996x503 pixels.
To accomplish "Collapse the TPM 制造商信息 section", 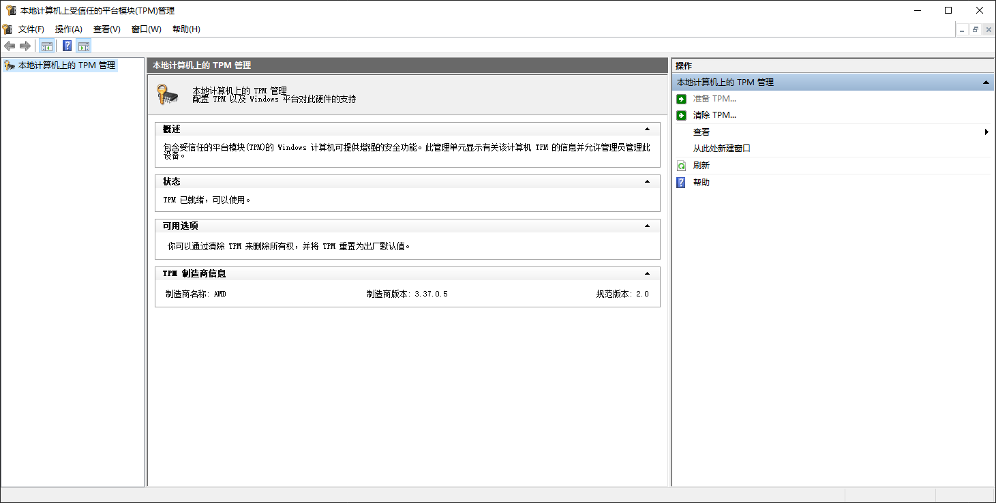I will coord(647,273).
